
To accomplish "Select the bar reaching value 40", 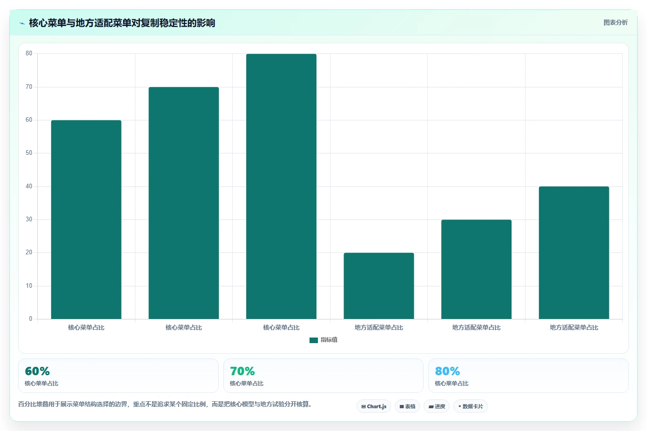I will [574, 252].
